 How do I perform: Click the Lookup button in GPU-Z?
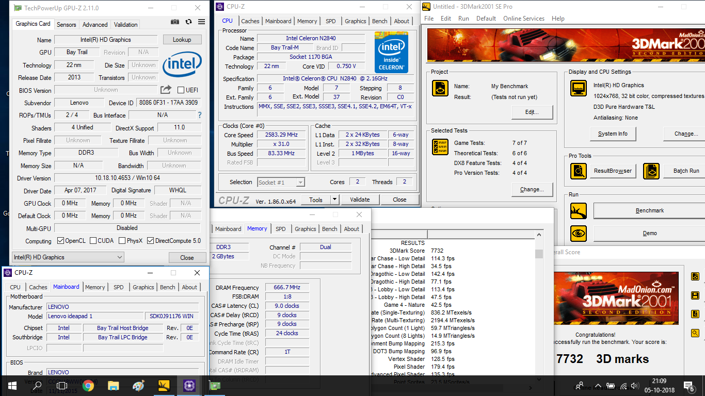pos(182,40)
